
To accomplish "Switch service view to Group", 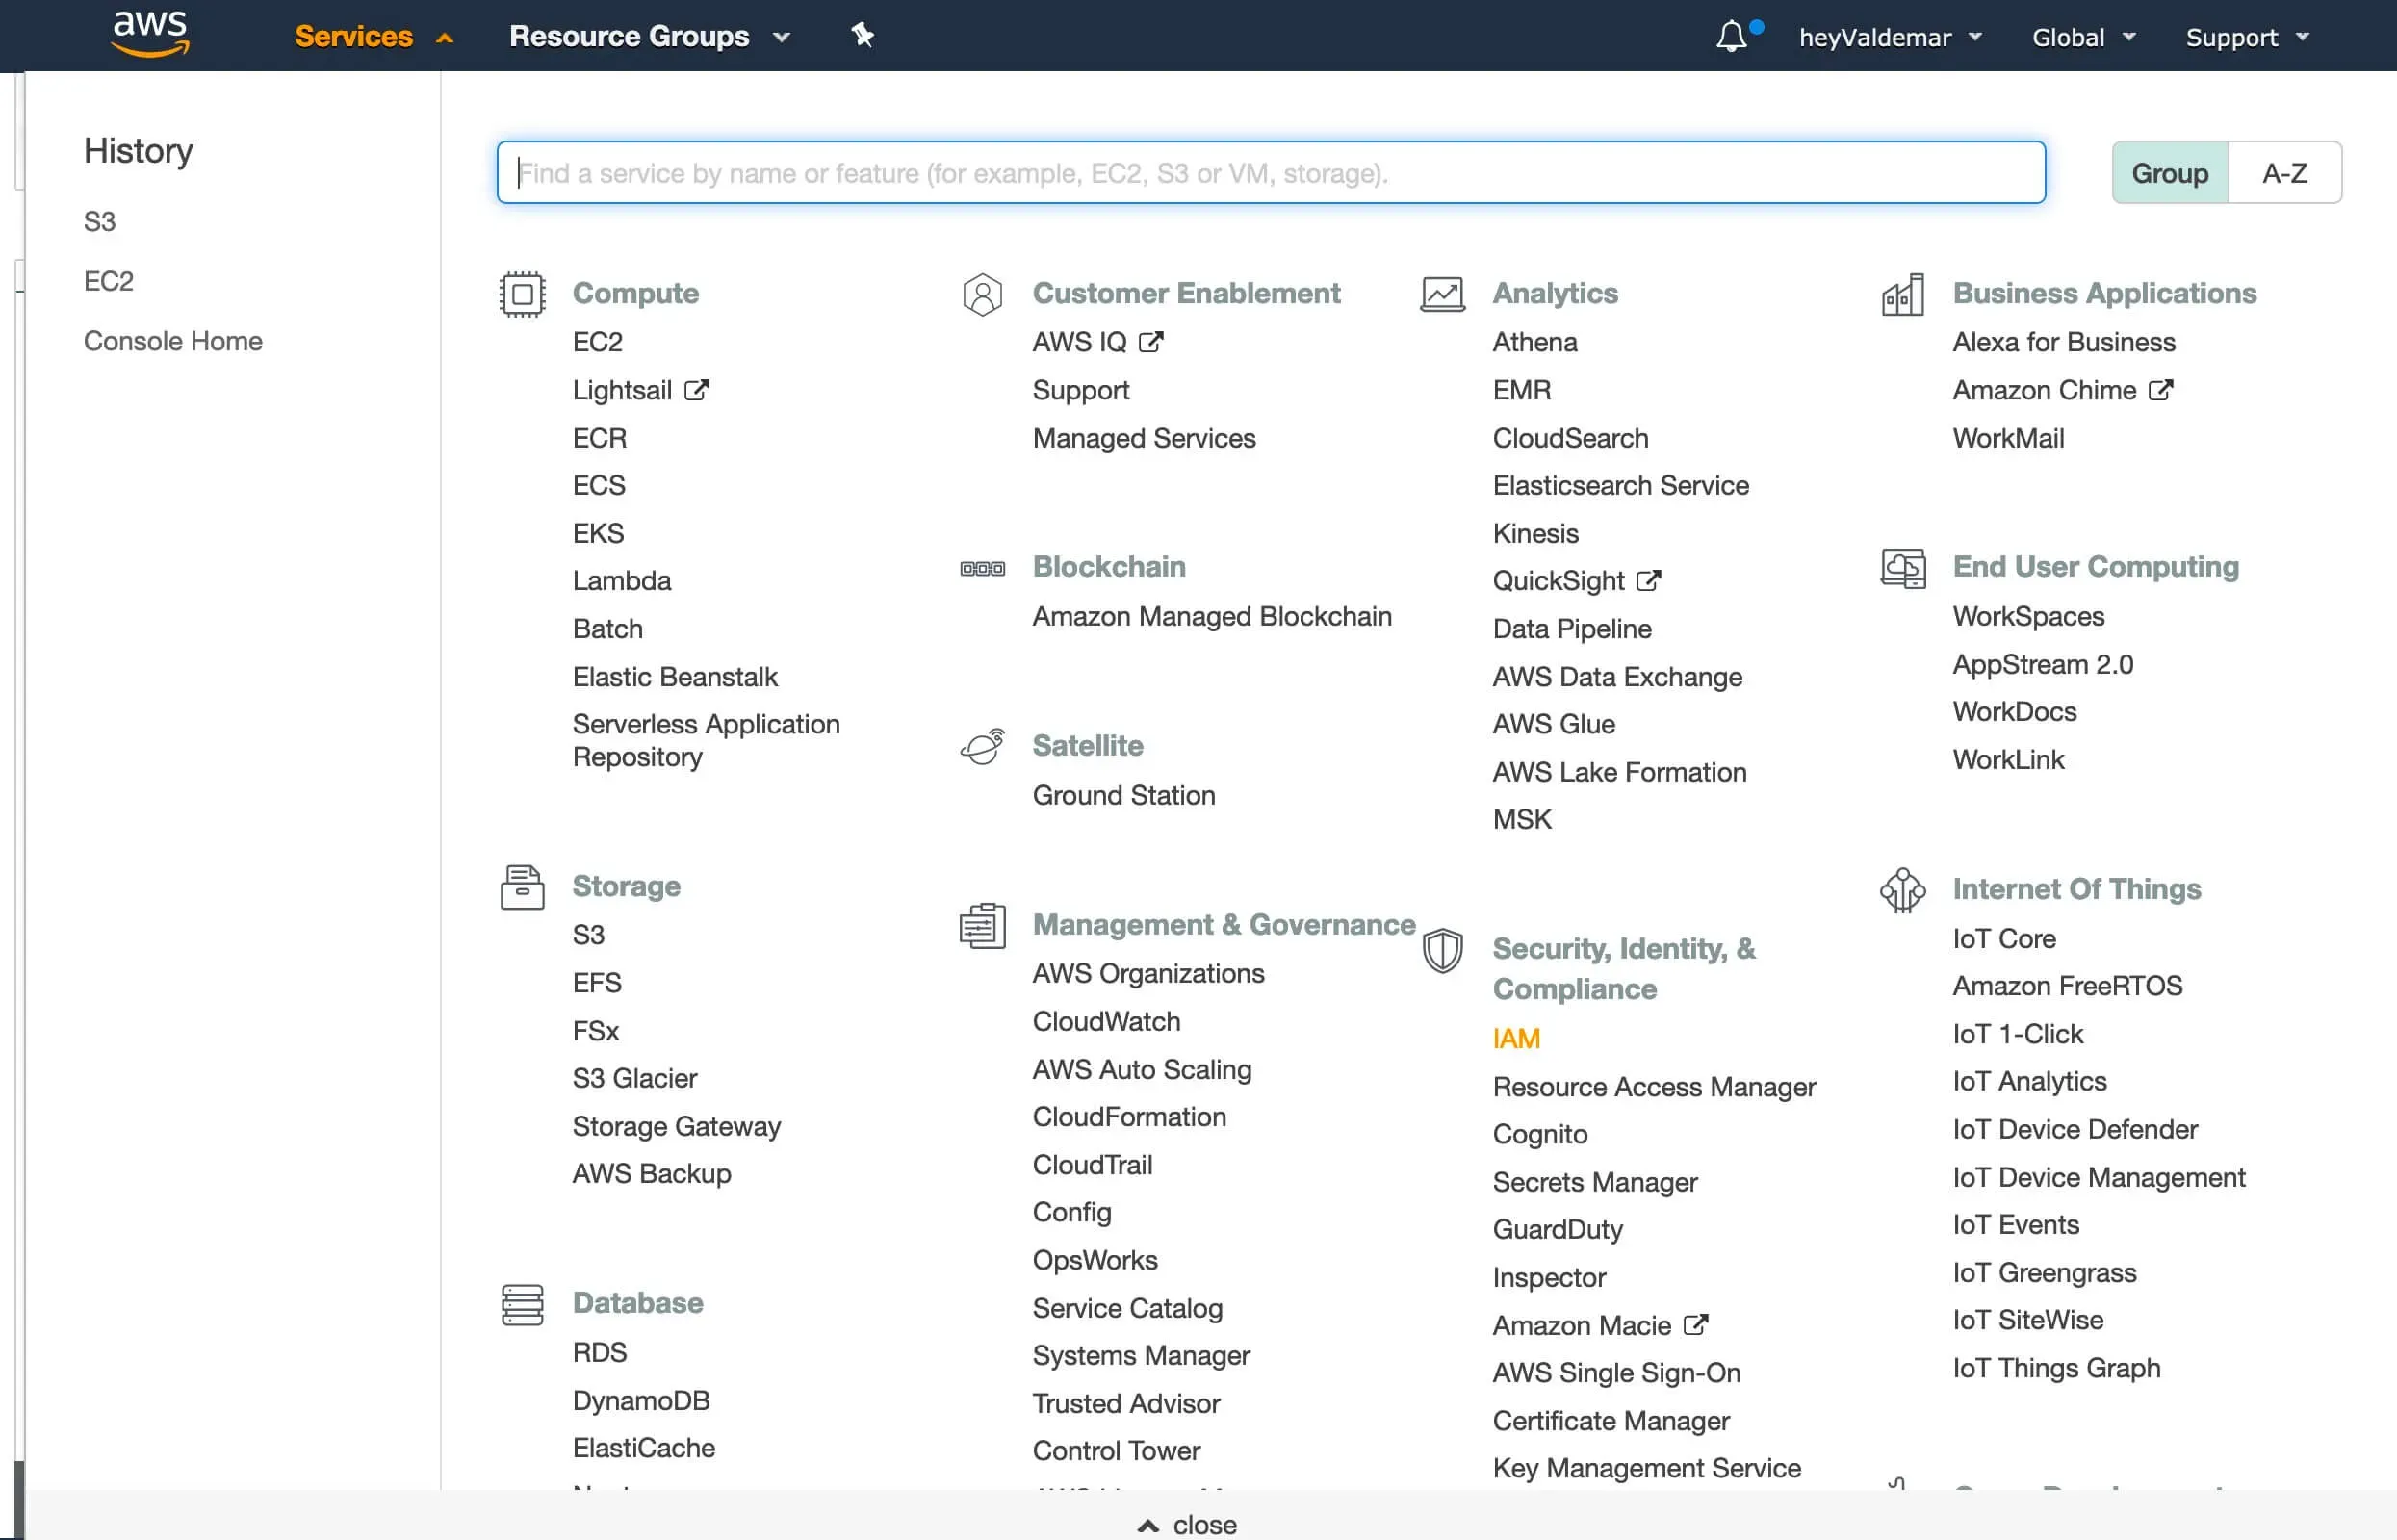I will point(2170,173).
